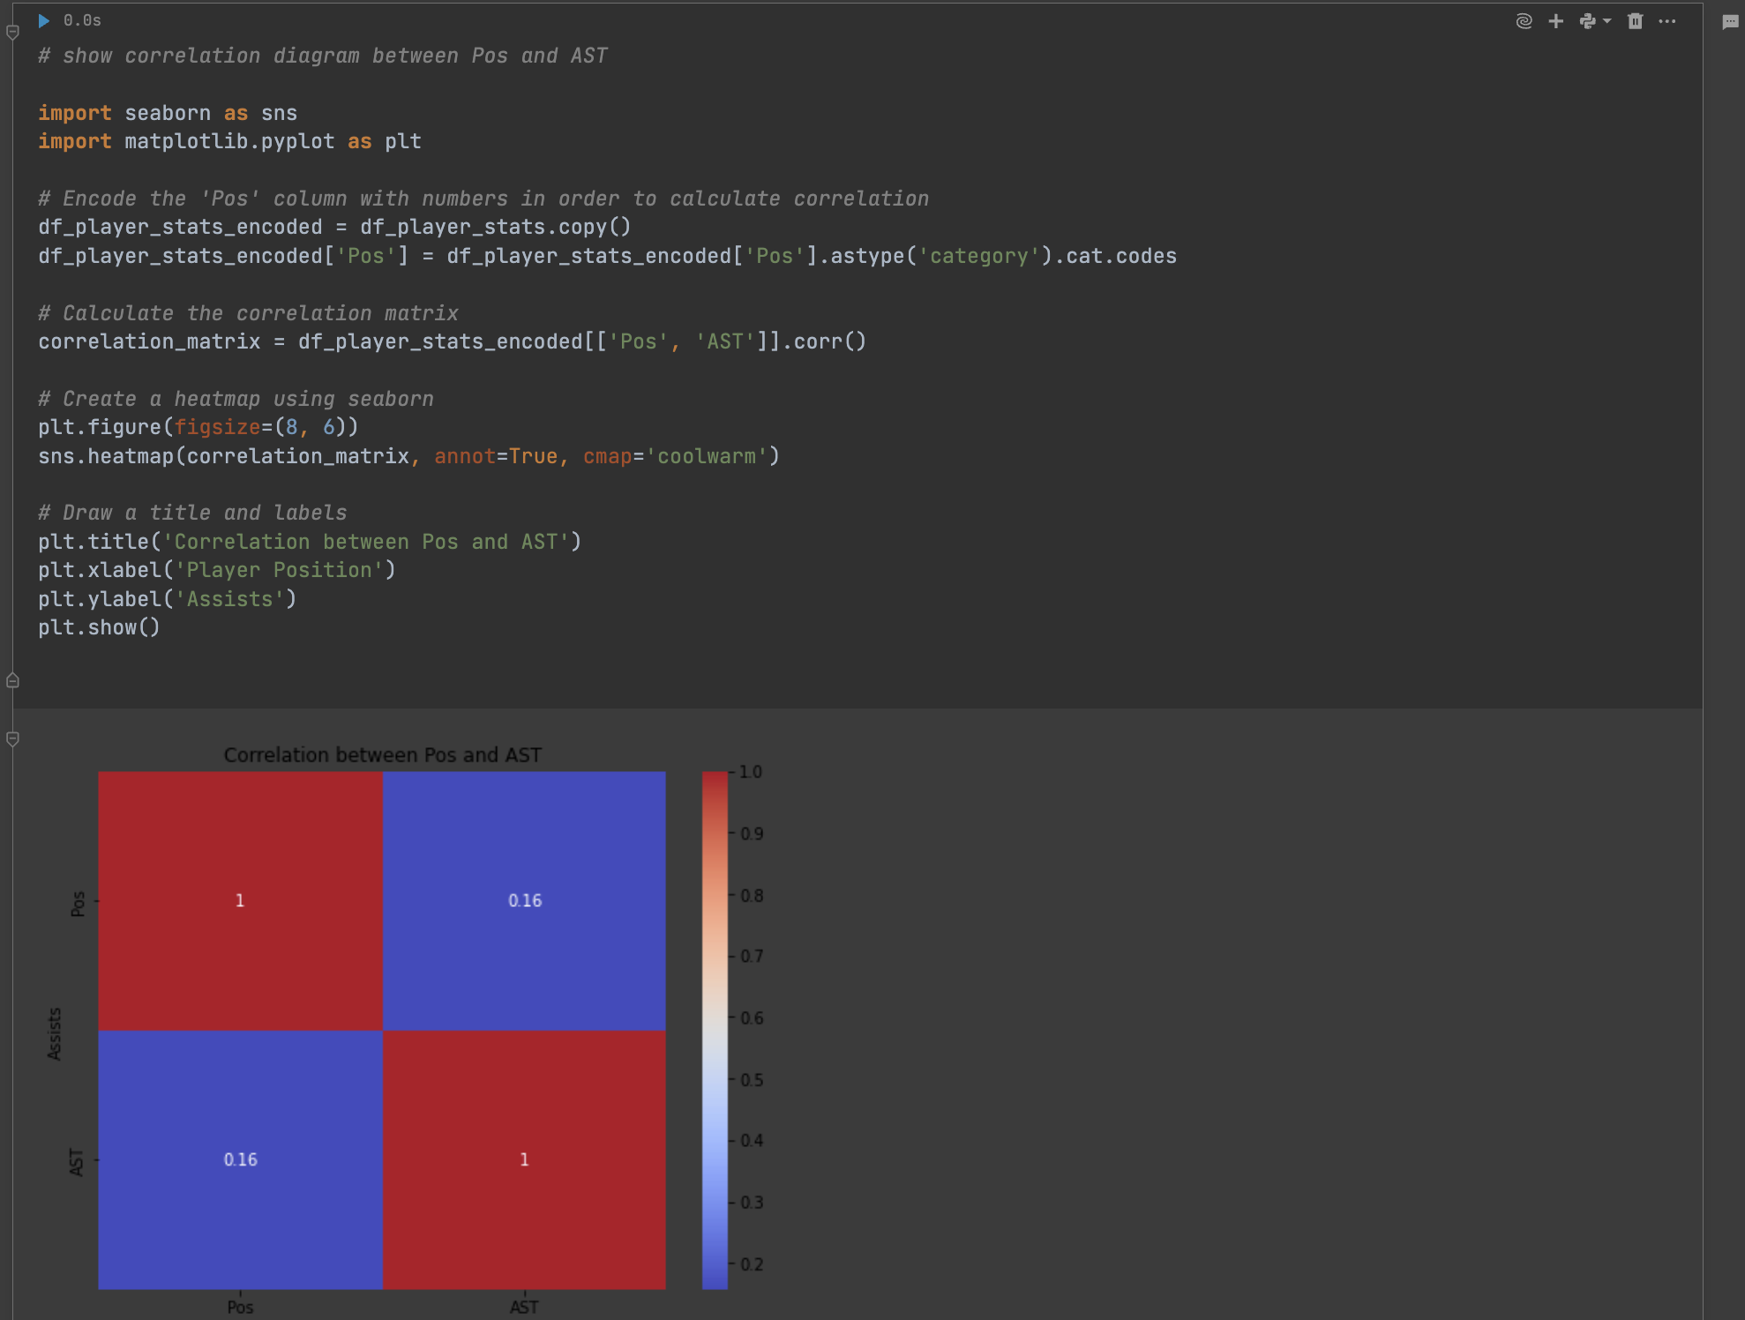
Task: Add a new cell with plus icon
Action: point(1556,21)
